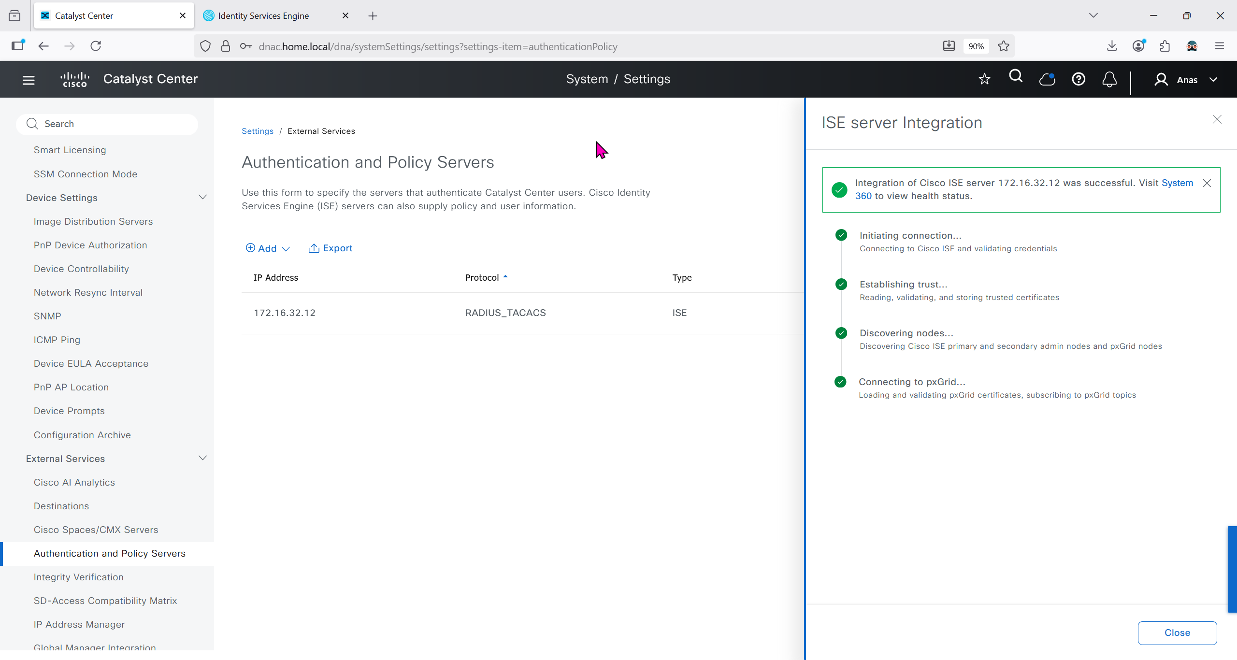
Task: Open the Anas user account dropdown
Action: [1186, 80]
